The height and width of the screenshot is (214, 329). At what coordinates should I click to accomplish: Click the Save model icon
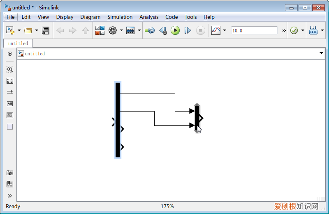pos(46,30)
